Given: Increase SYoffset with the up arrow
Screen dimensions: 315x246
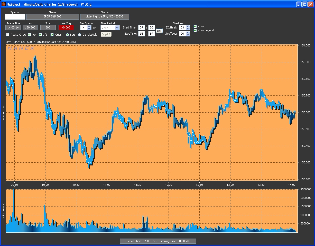Looking at the screenshot, I should [188, 32].
